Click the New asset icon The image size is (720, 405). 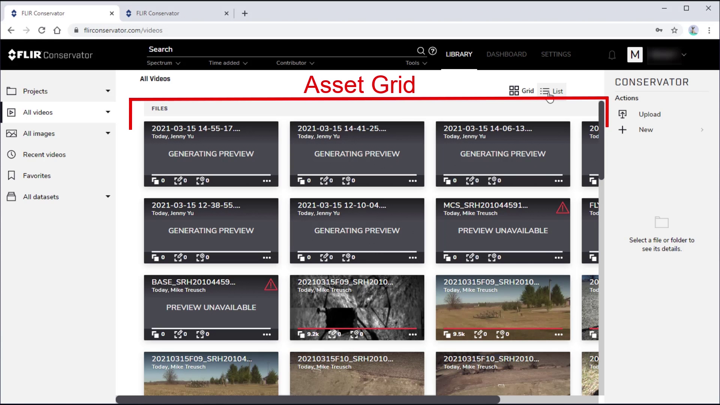[622, 129]
